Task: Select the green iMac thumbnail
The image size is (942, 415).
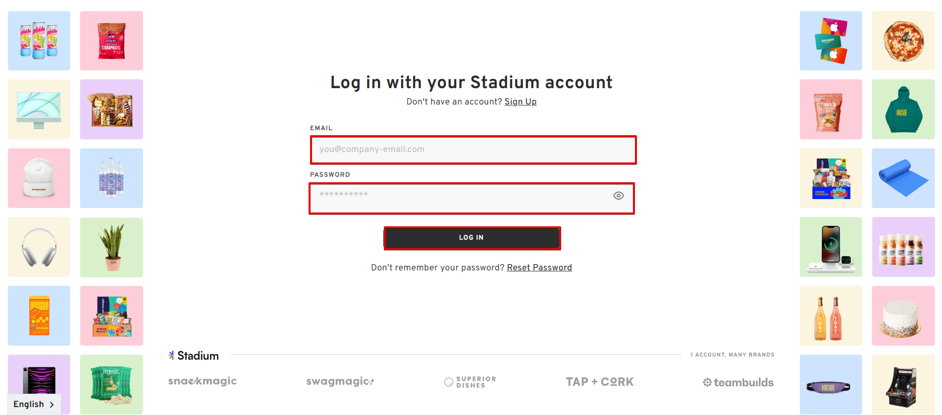Action: pyautogui.click(x=39, y=109)
